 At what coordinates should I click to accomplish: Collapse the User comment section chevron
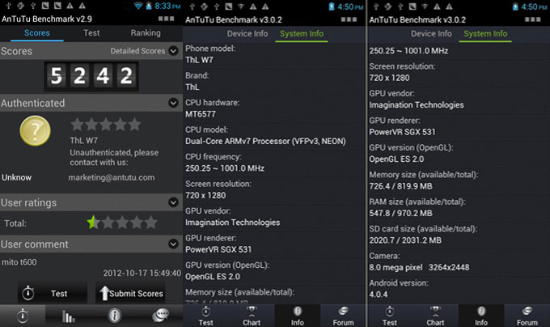click(173, 244)
